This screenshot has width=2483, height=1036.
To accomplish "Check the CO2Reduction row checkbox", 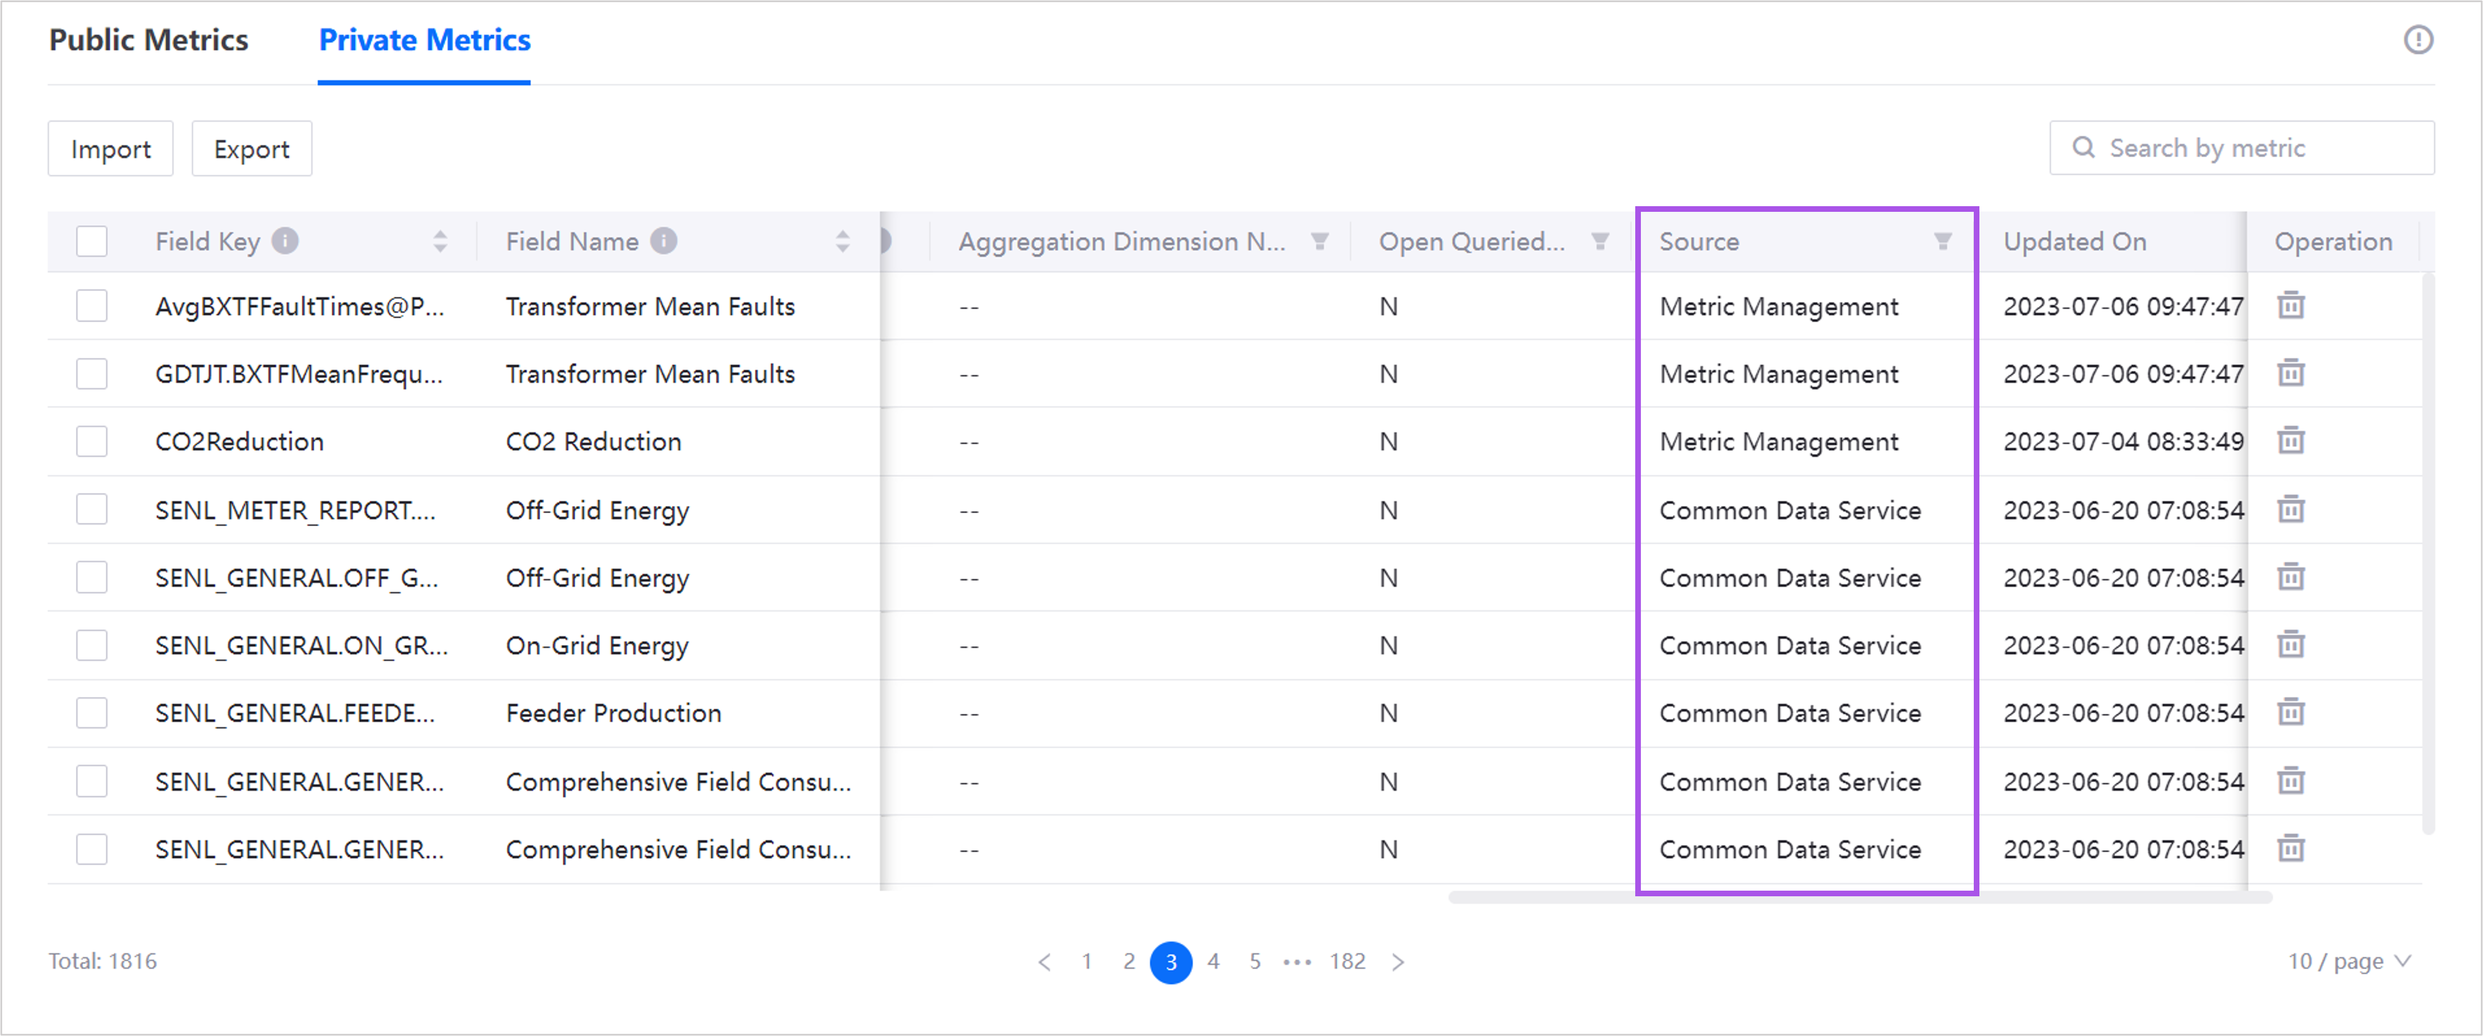I will pyautogui.click(x=92, y=441).
